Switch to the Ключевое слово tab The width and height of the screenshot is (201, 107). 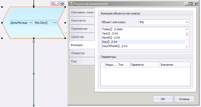pyautogui.click(x=82, y=12)
